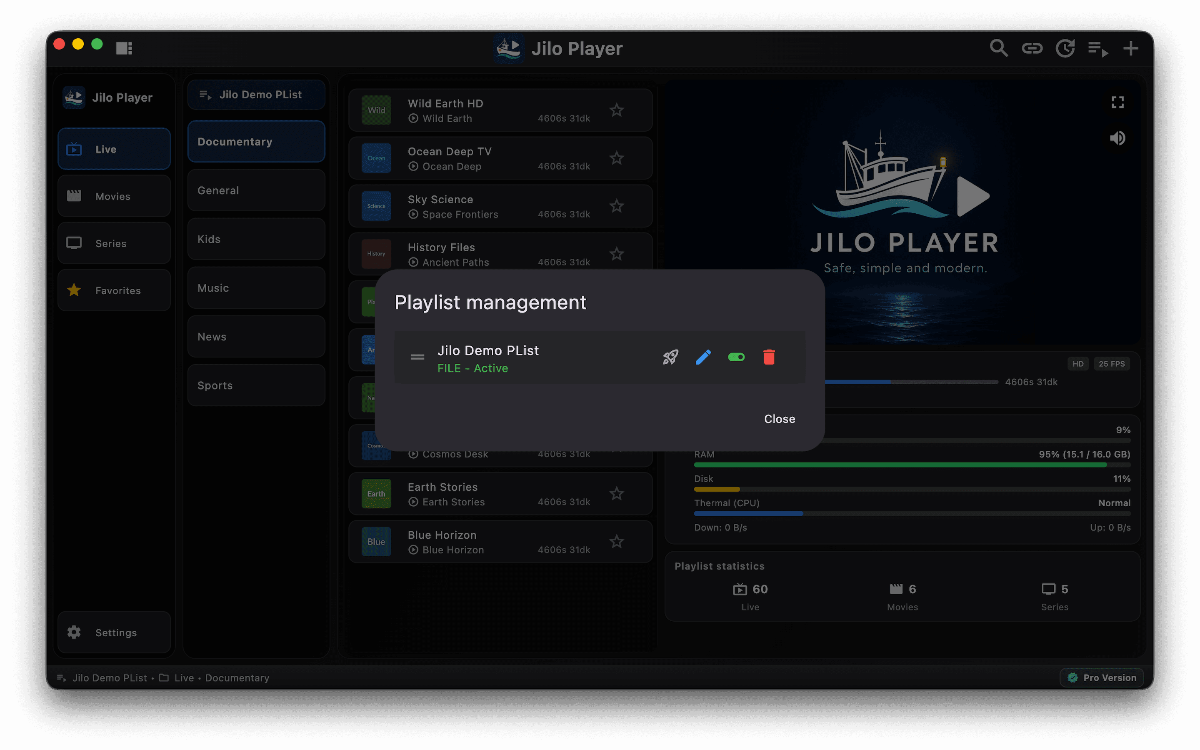The image size is (1200, 750).
Task: Click the playback progress bar
Action: click(x=911, y=382)
